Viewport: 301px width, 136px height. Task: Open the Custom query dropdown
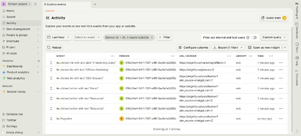(274, 37)
